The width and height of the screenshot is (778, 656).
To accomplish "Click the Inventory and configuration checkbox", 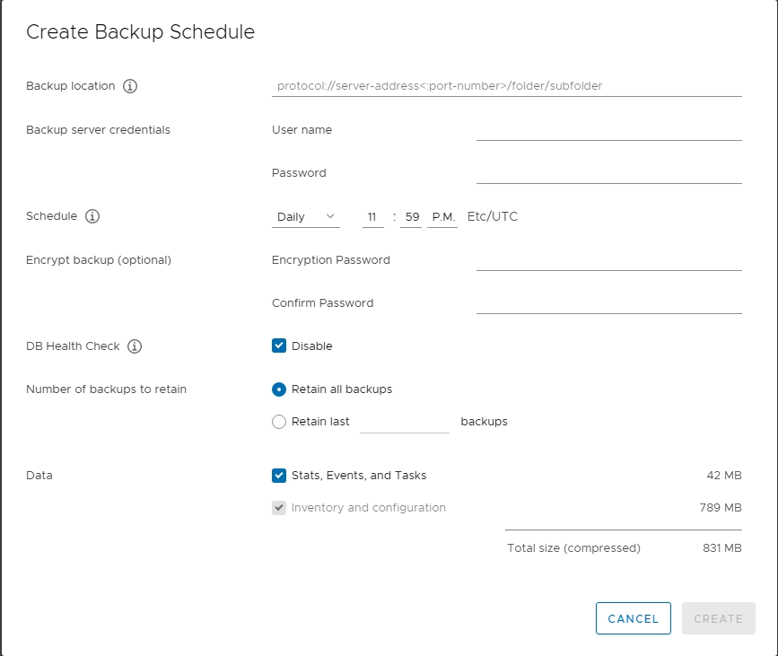I will click(279, 508).
